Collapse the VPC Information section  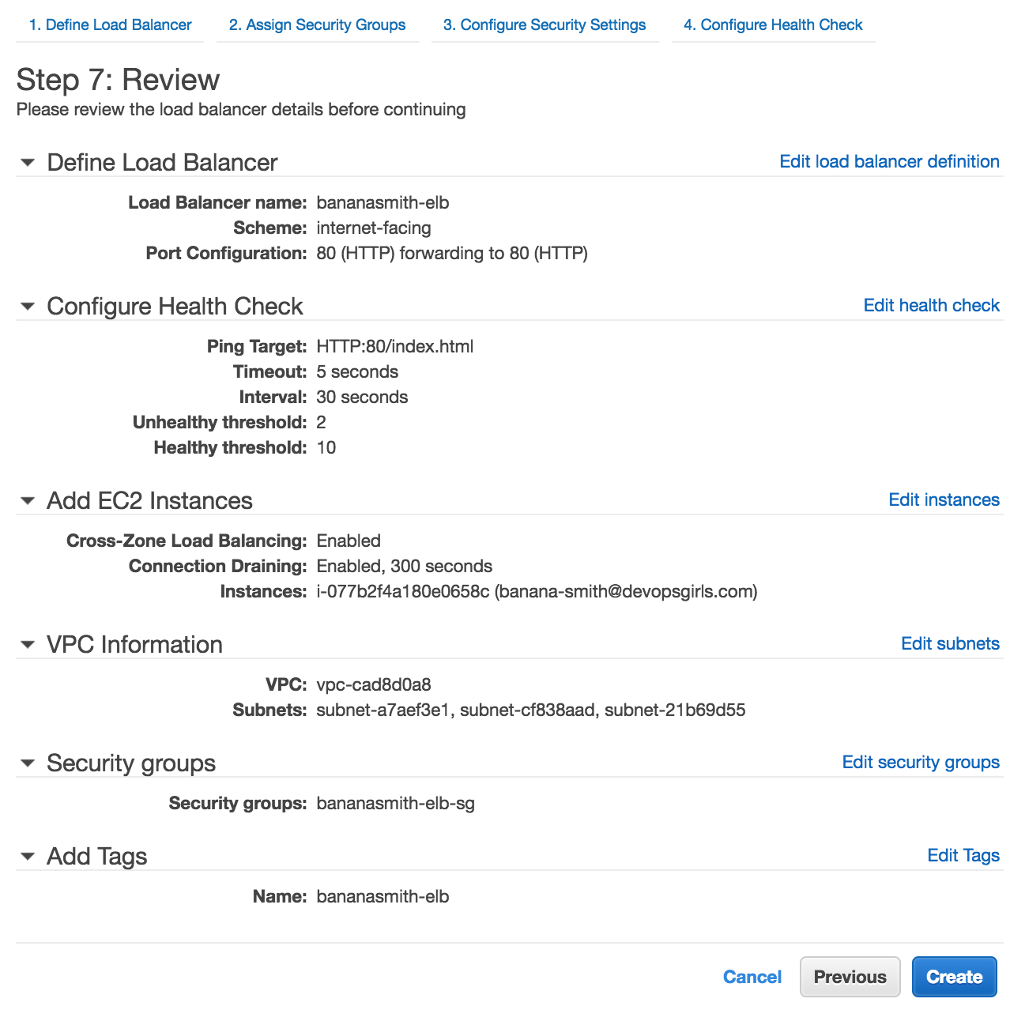click(28, 645)
